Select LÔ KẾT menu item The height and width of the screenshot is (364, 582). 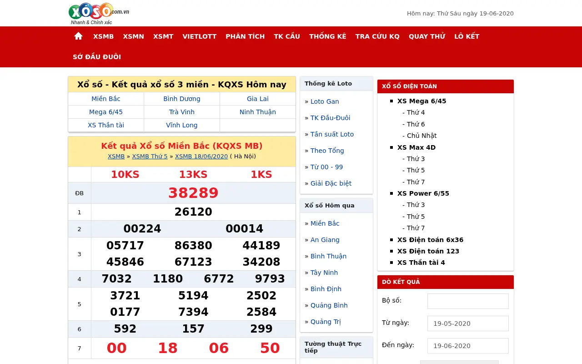(467, 36)
